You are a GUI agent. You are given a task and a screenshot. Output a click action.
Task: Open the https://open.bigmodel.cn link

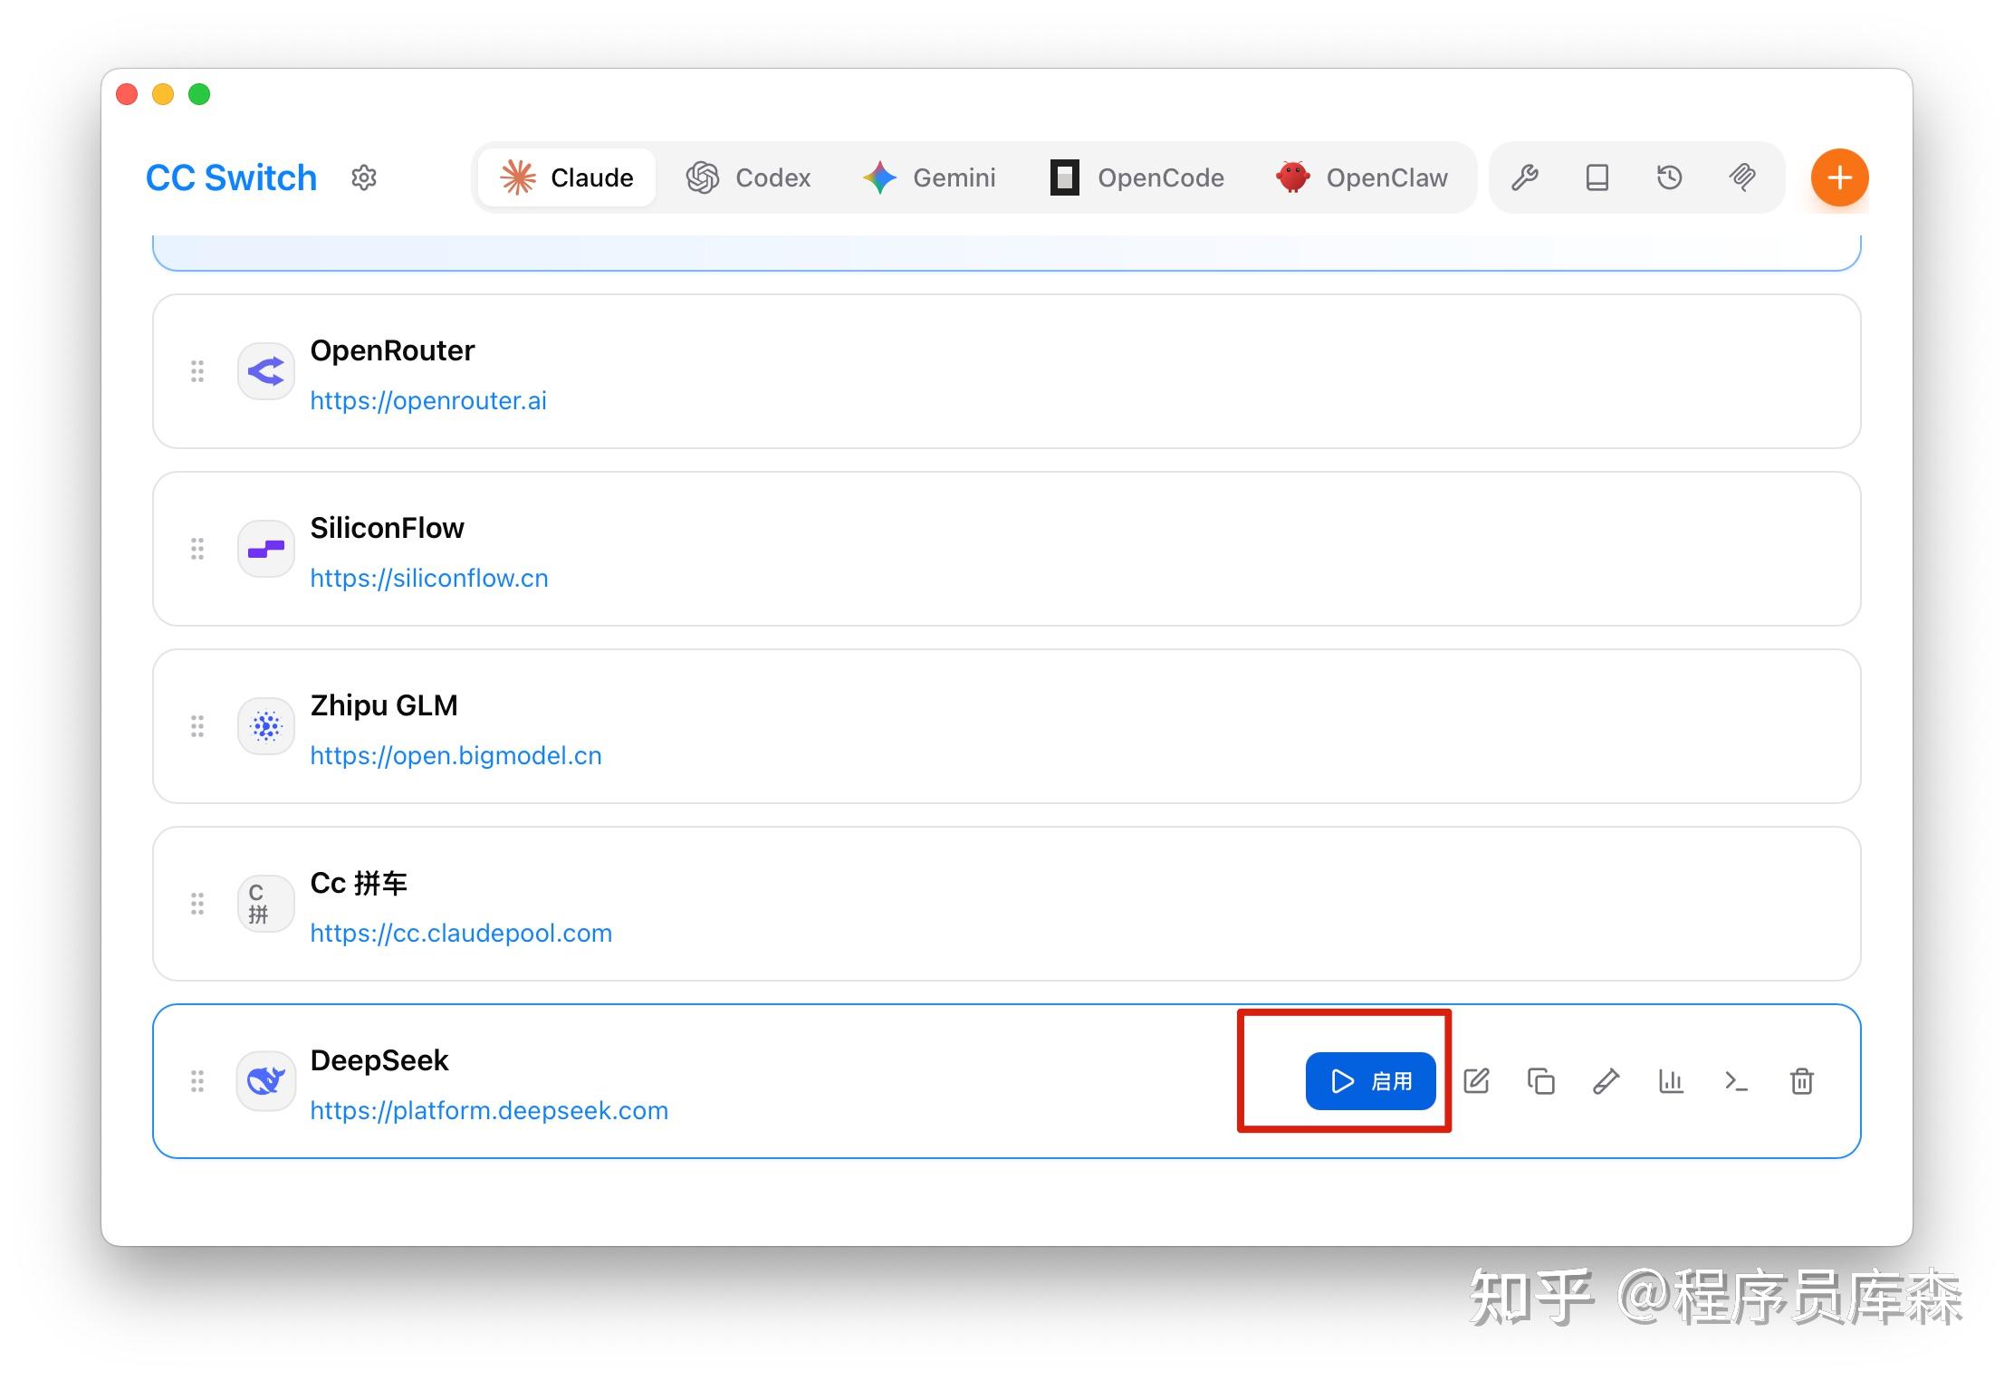[x=456, y=755]
